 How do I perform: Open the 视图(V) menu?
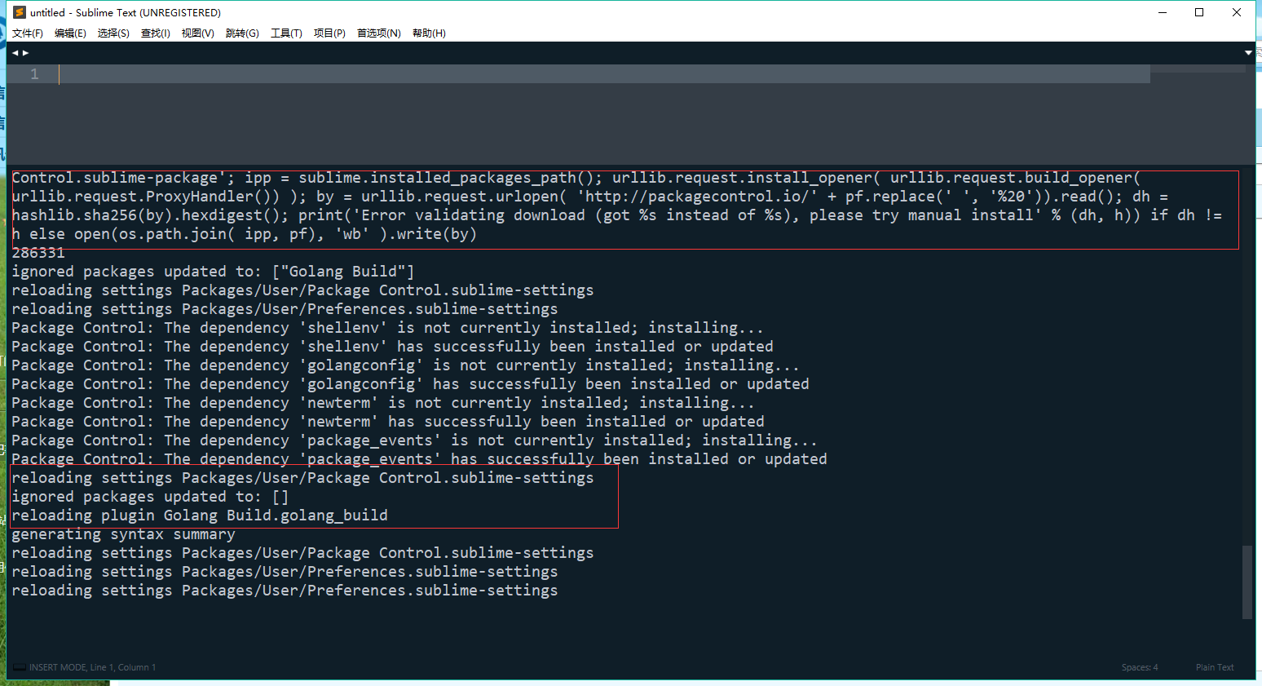198,33
